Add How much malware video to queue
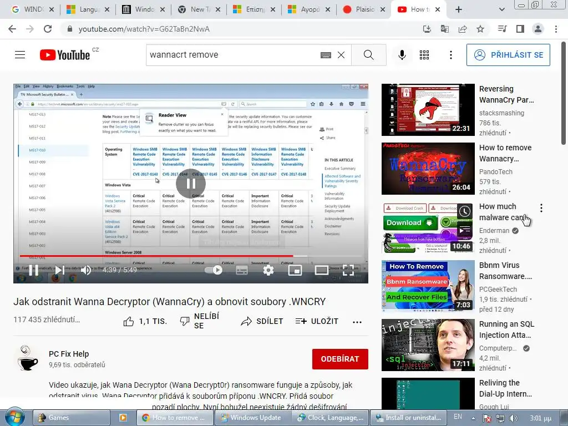This screenshot has width=568, height=426. click(464, 230)
